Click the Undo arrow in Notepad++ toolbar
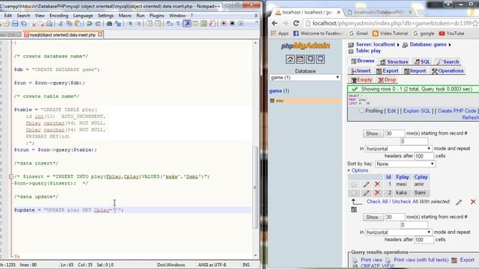The height and width of the screenshot is (269, 479). coord(89,23)
